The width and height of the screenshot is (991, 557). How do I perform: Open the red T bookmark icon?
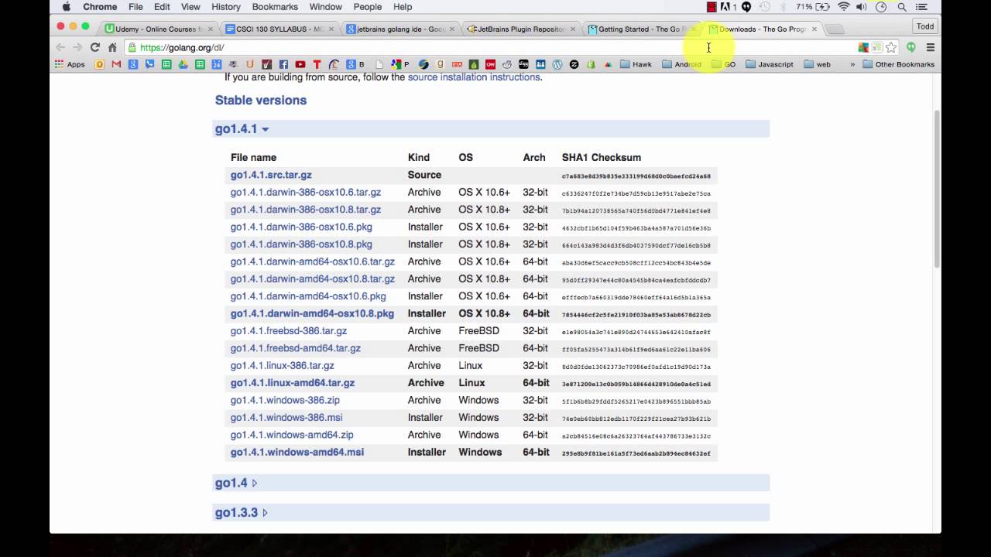point(317,64)
